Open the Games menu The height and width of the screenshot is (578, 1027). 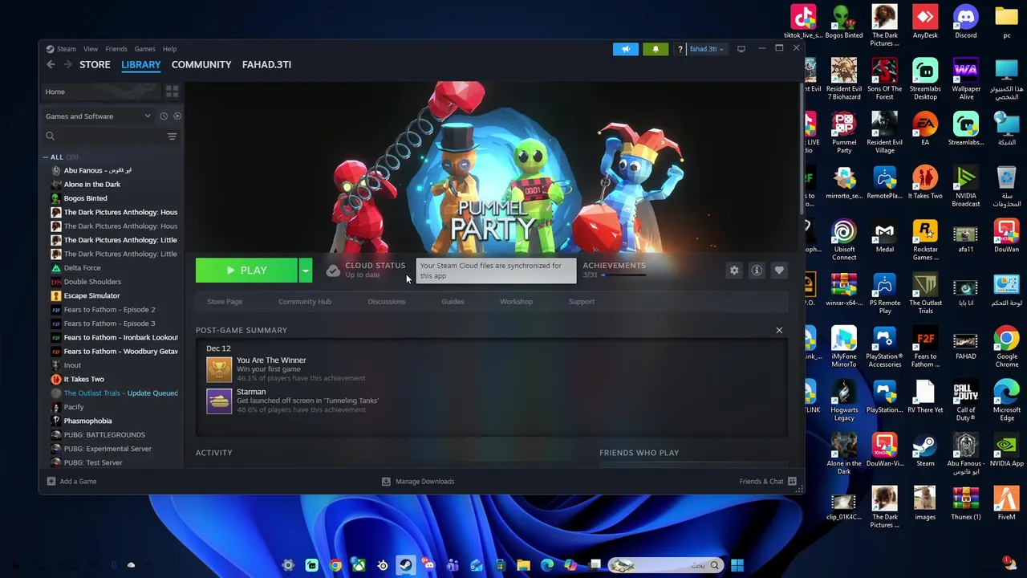(144, 49)
